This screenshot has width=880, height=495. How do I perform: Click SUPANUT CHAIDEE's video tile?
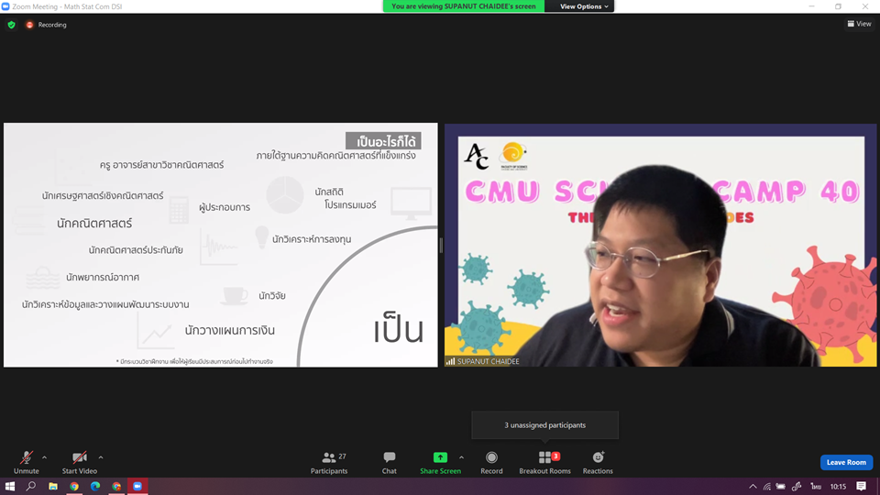click(660, 245)
